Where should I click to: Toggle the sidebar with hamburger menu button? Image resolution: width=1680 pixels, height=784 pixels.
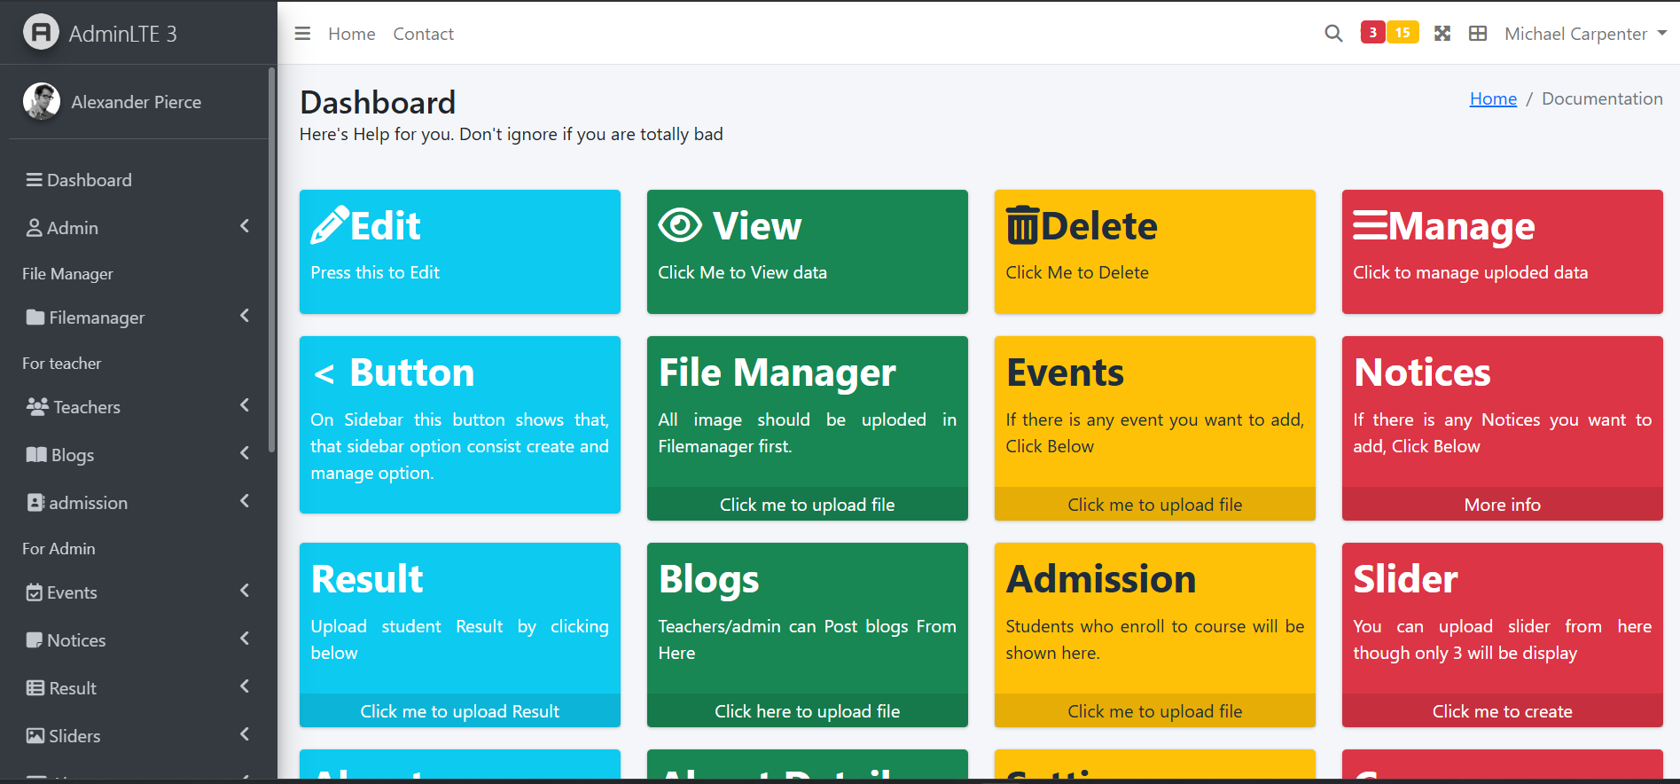[302, 34]
